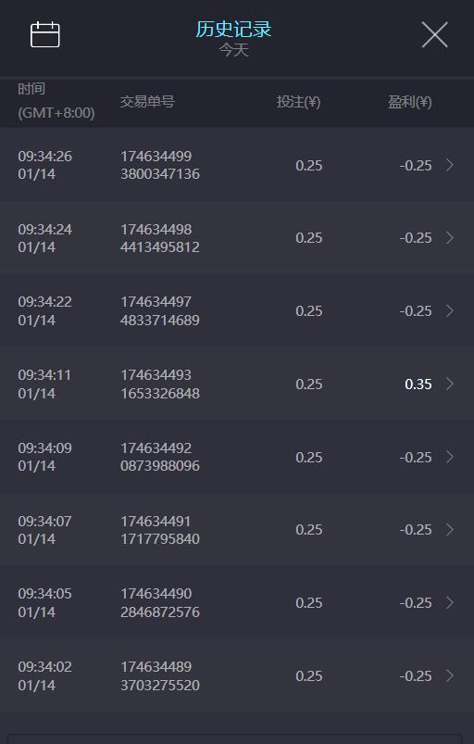Click the 时间 (GMT+8:00) column header
474x744 pixels.
pyautogui.click(x=56, y=101)
